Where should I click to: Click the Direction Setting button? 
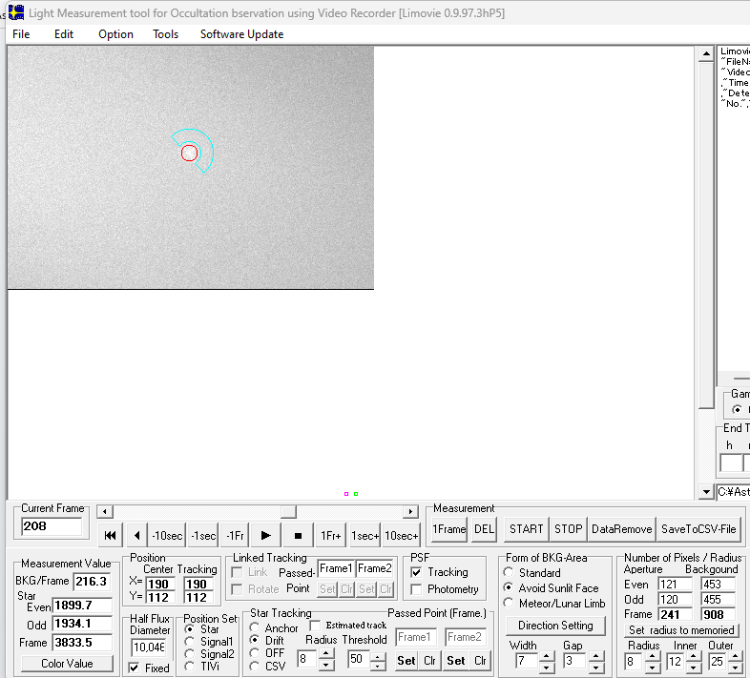point(555,626)
